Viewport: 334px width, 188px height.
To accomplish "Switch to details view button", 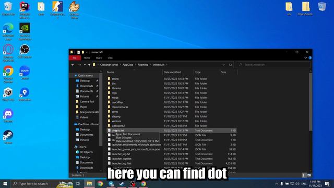I will pyautogui.click(x=304, y=175).
